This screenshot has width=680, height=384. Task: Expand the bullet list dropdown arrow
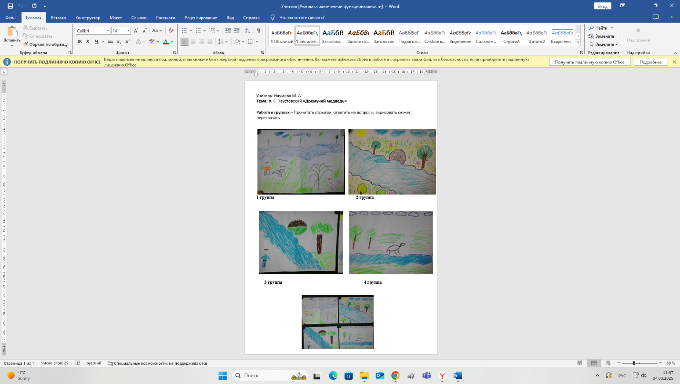click(x=190, y=31)
